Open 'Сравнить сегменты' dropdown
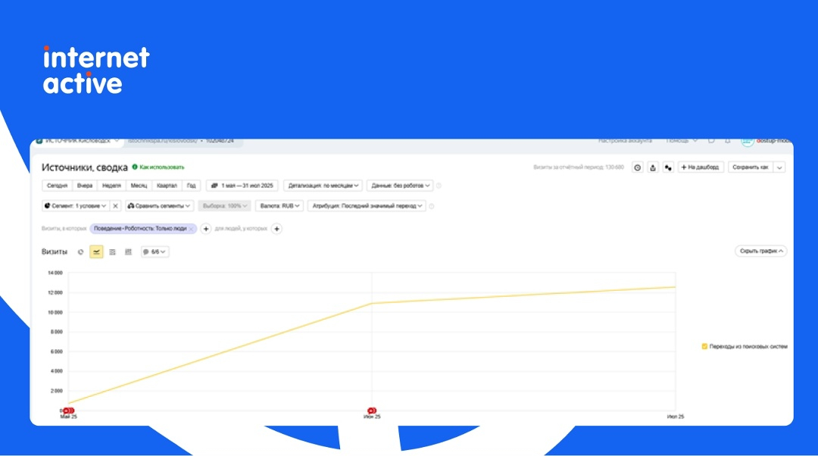Screen dimensions: 818x456 coord(159,206)
